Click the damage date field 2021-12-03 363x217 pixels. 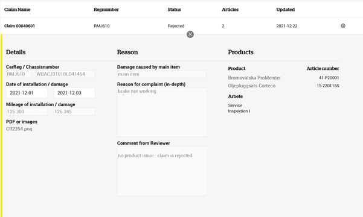[x=74, y=93]
